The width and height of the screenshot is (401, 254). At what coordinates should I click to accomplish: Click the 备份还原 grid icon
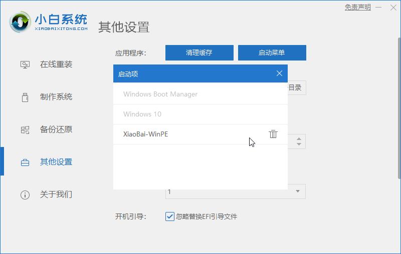[x=25, y=130]
